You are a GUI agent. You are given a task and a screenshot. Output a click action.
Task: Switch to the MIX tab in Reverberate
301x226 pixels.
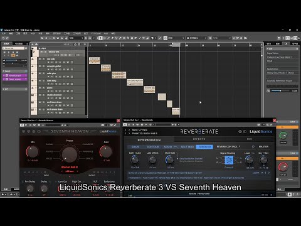click(x=250, y=139)
